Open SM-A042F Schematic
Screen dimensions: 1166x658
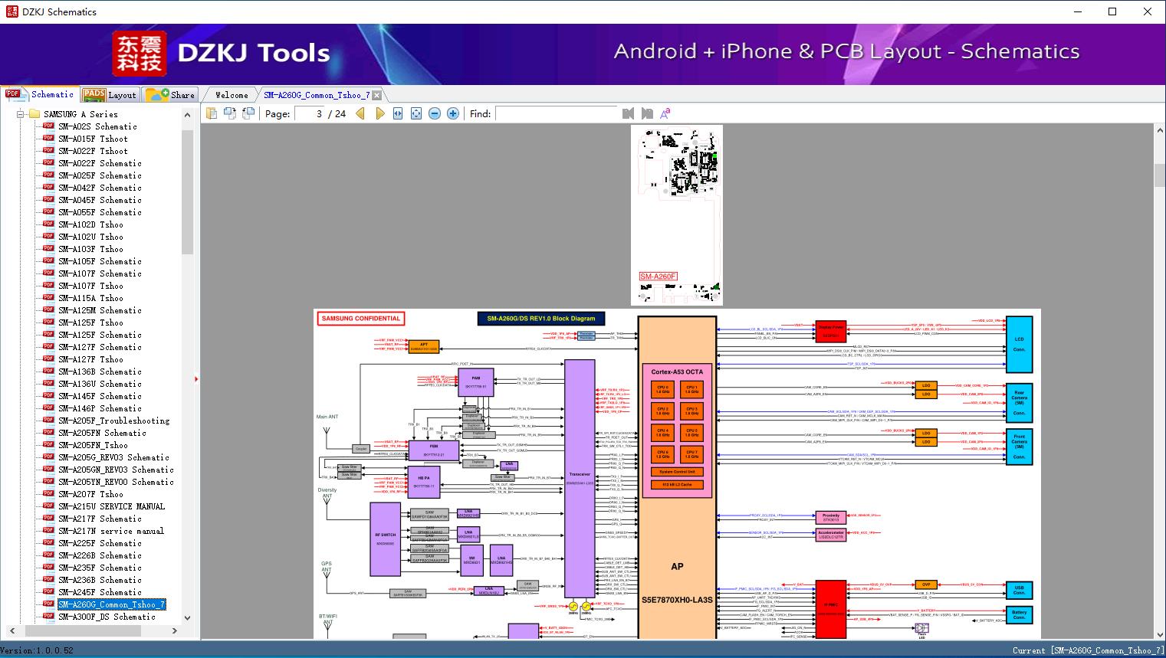[x=100, y=188]
